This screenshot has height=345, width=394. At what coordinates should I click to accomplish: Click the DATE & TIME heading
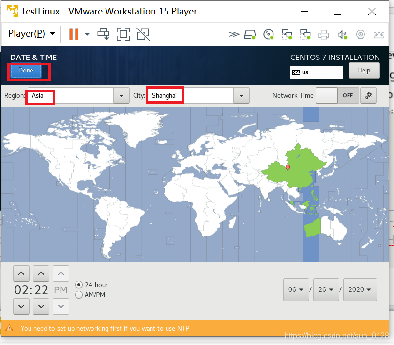point(33,57)
